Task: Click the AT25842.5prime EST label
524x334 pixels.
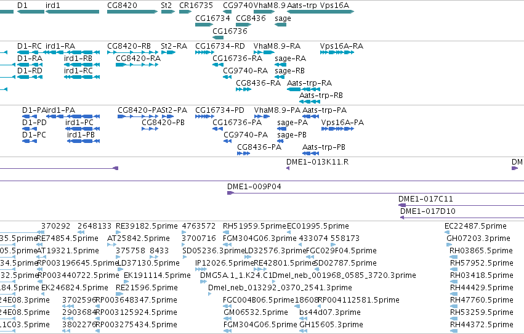Action: coord(139,238)
